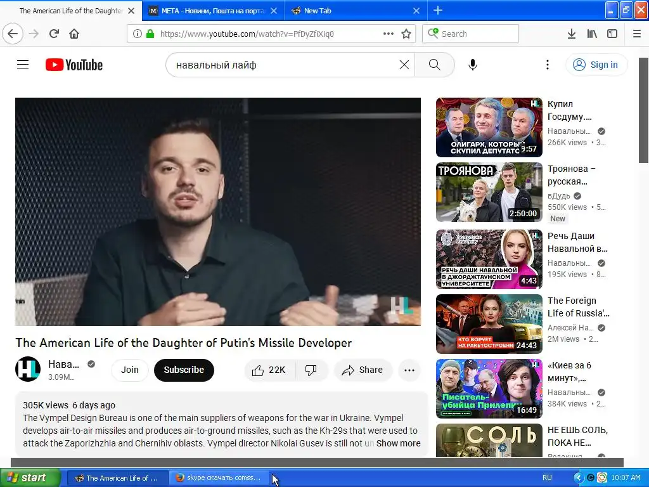Open НЕ ЕШЬ СОЛЬ, ПОКА НЕ title
This screenshot has height=487, width=649.
point(577,436)
